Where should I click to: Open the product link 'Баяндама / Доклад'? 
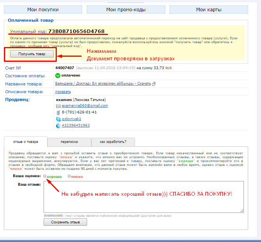103,84
